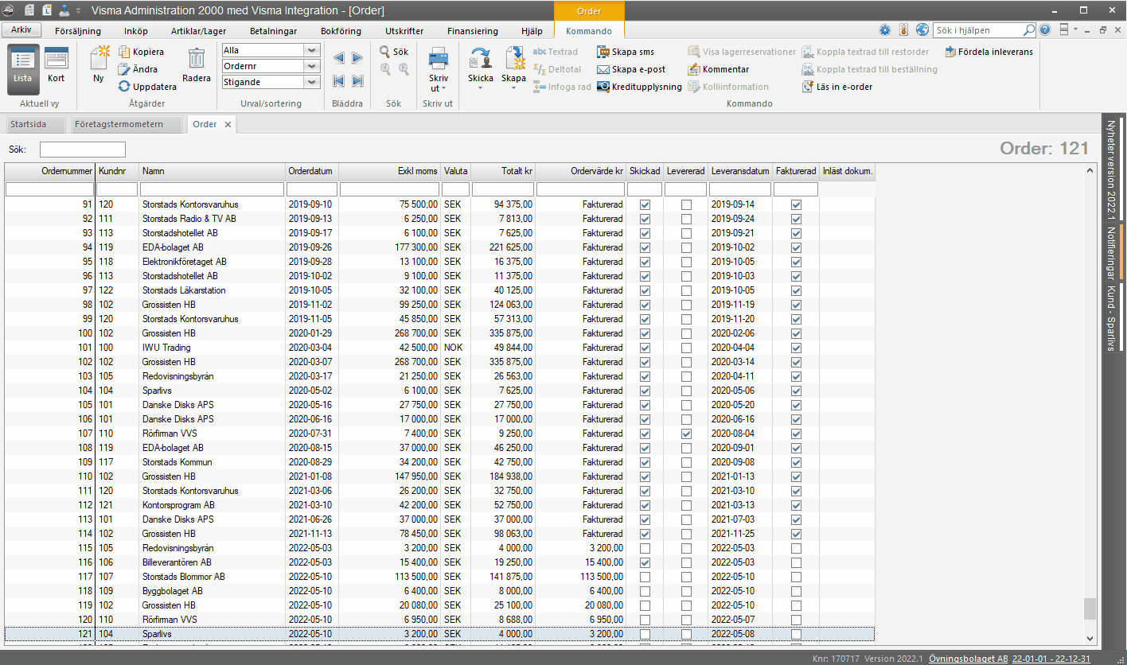This screenshot has height=665, width=1127.
Task: Switch to Kort view
Action: (x=56, y=65)
